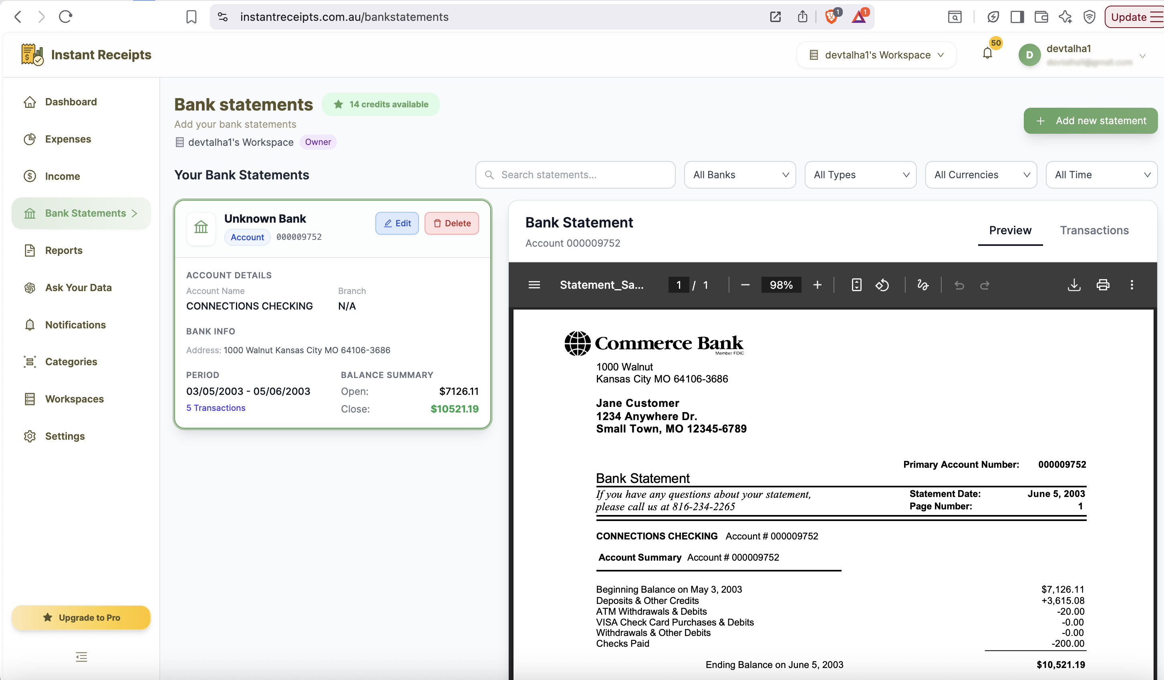Open the 5 Transactions link
Screen dimensions: 1164x680
[x=216, y=408]
